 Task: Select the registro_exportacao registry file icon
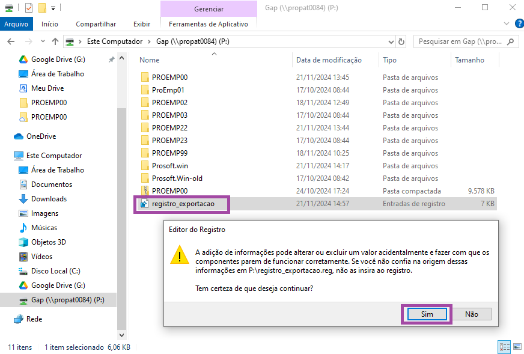(x=144, y=204)
